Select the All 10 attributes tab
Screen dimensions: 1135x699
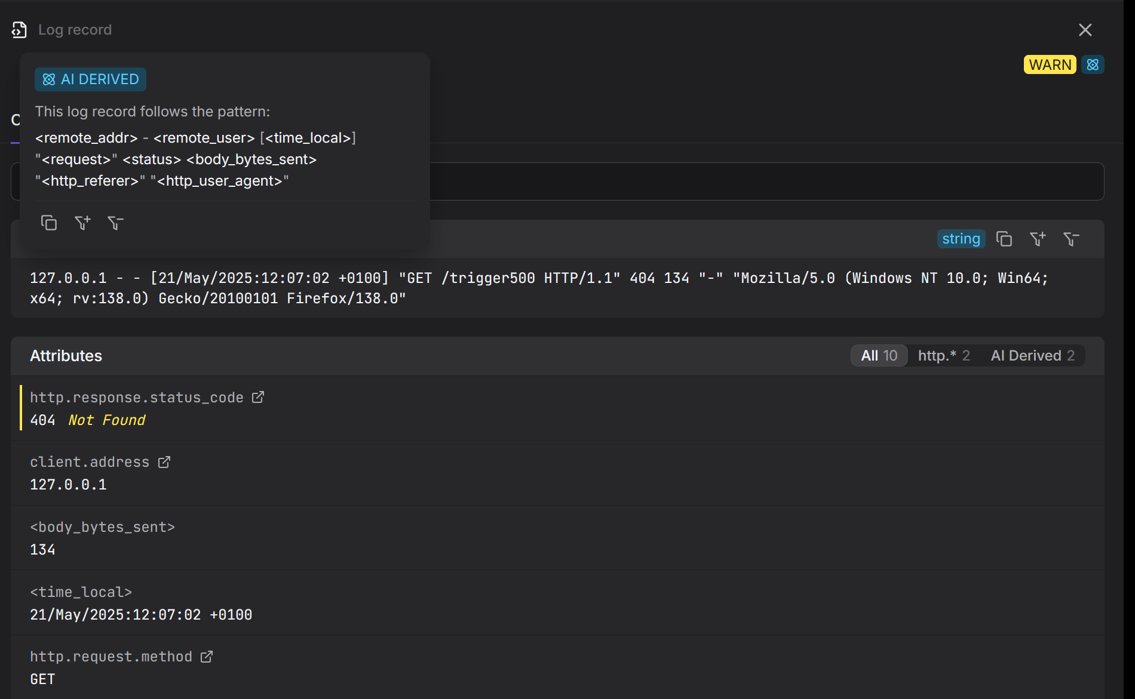point(879,356)
